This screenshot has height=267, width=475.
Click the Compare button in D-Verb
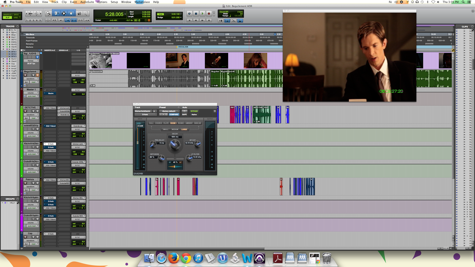(174, 115)
